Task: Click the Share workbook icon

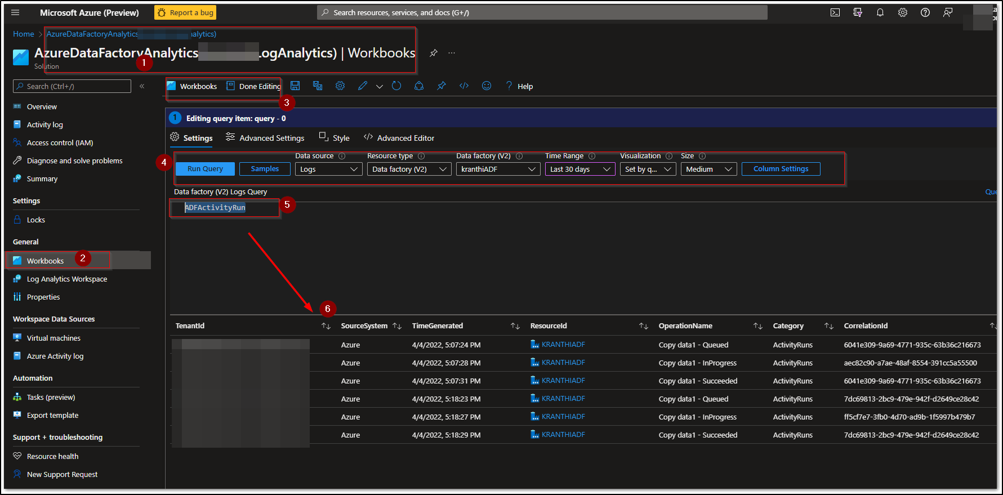Action: click(419, 86)
